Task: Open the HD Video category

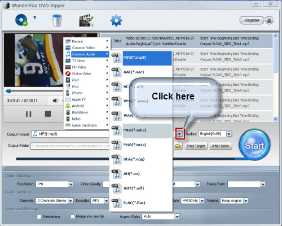Action: click(x=87, y=67)
